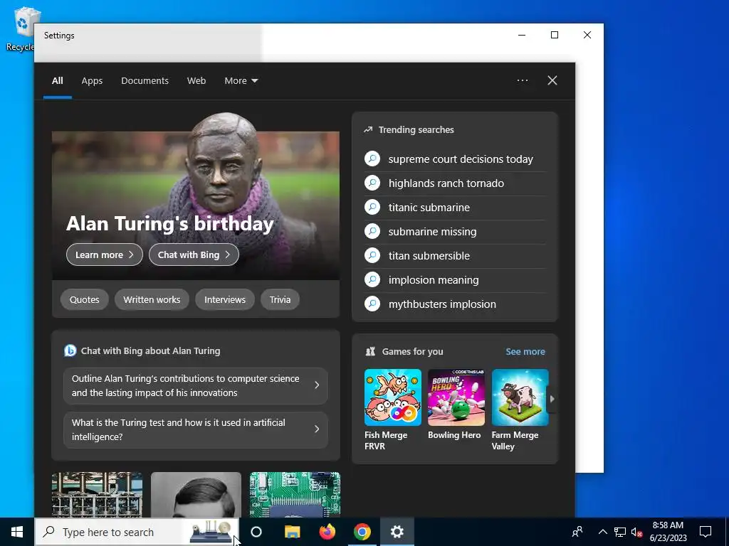Select the Interviews chip
729x546 pixels.
(x=225, y=299)
